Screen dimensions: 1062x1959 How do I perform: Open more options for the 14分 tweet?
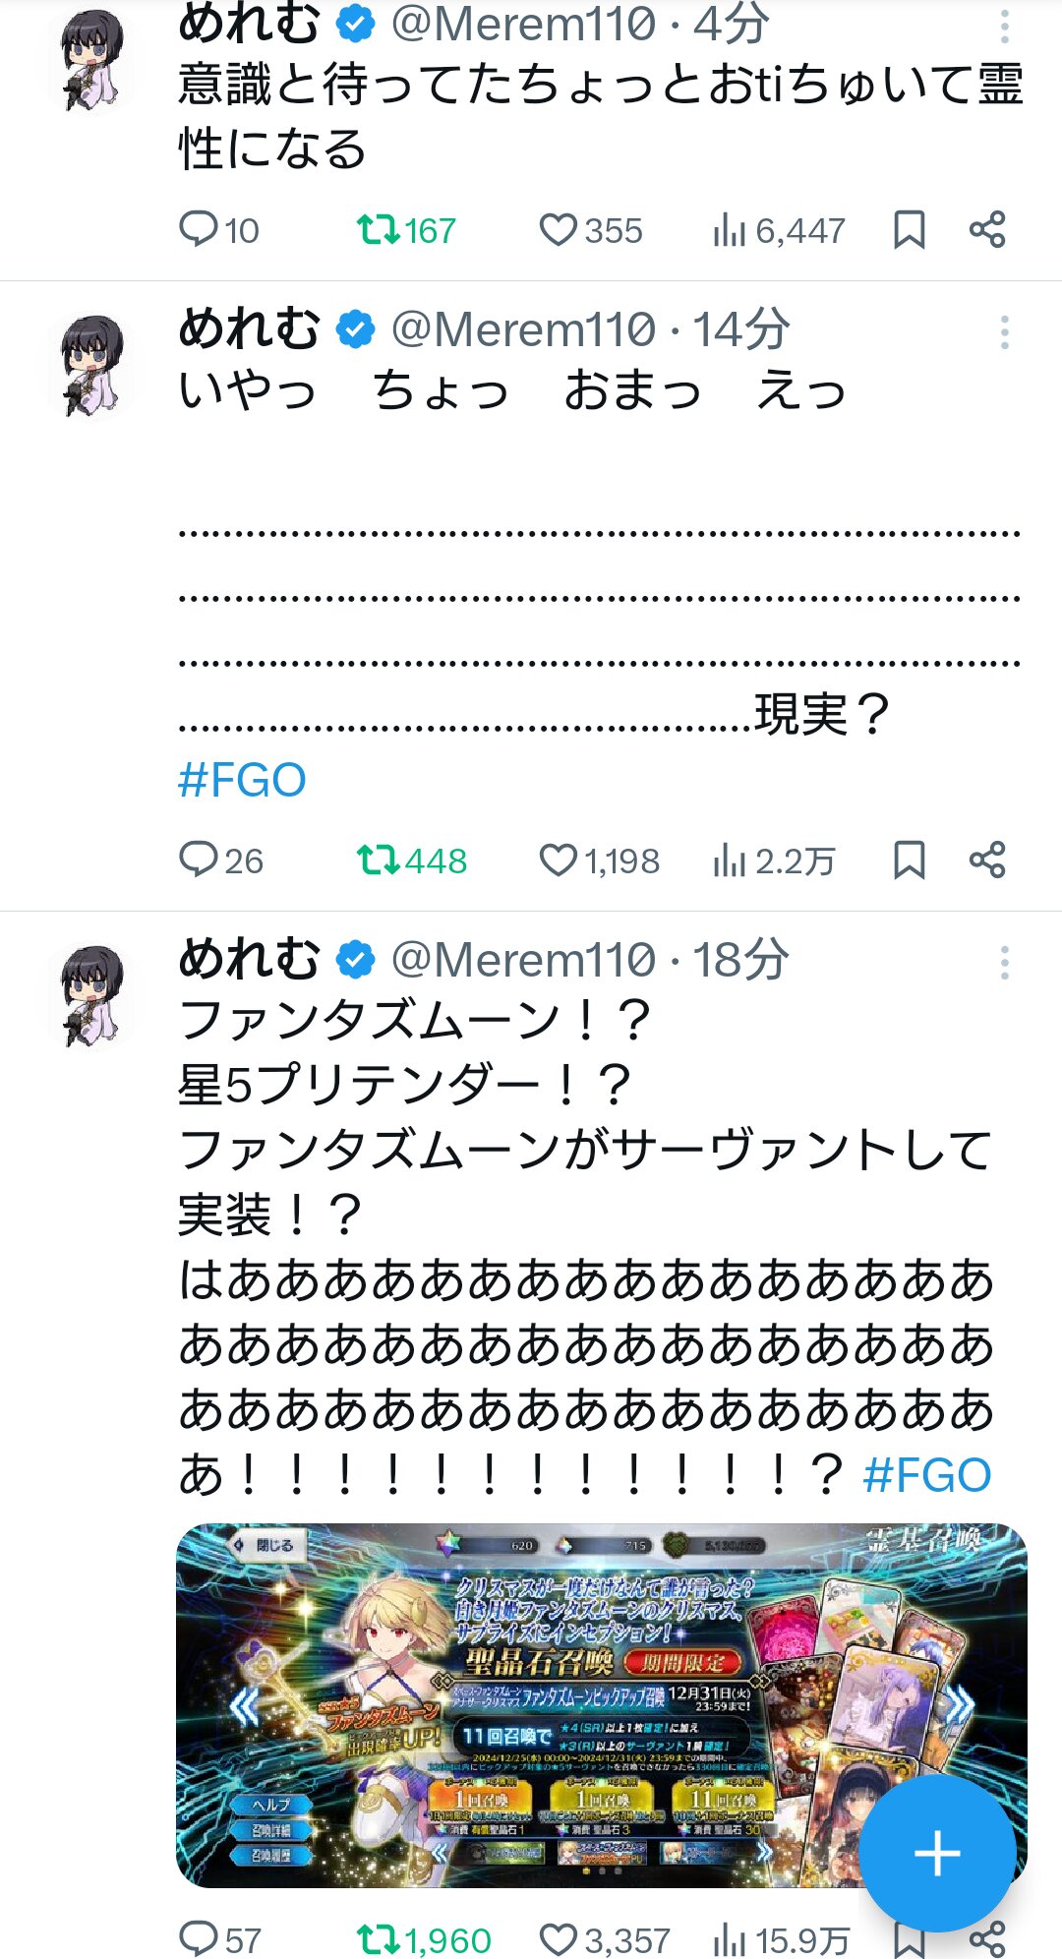1004,332
